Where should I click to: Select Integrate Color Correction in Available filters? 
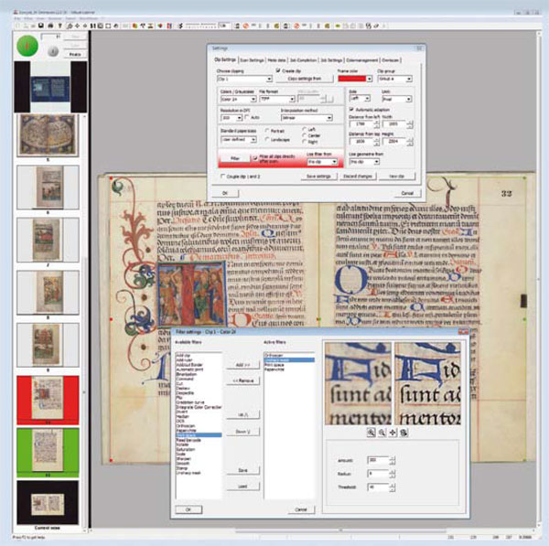[x=199, y=407]
